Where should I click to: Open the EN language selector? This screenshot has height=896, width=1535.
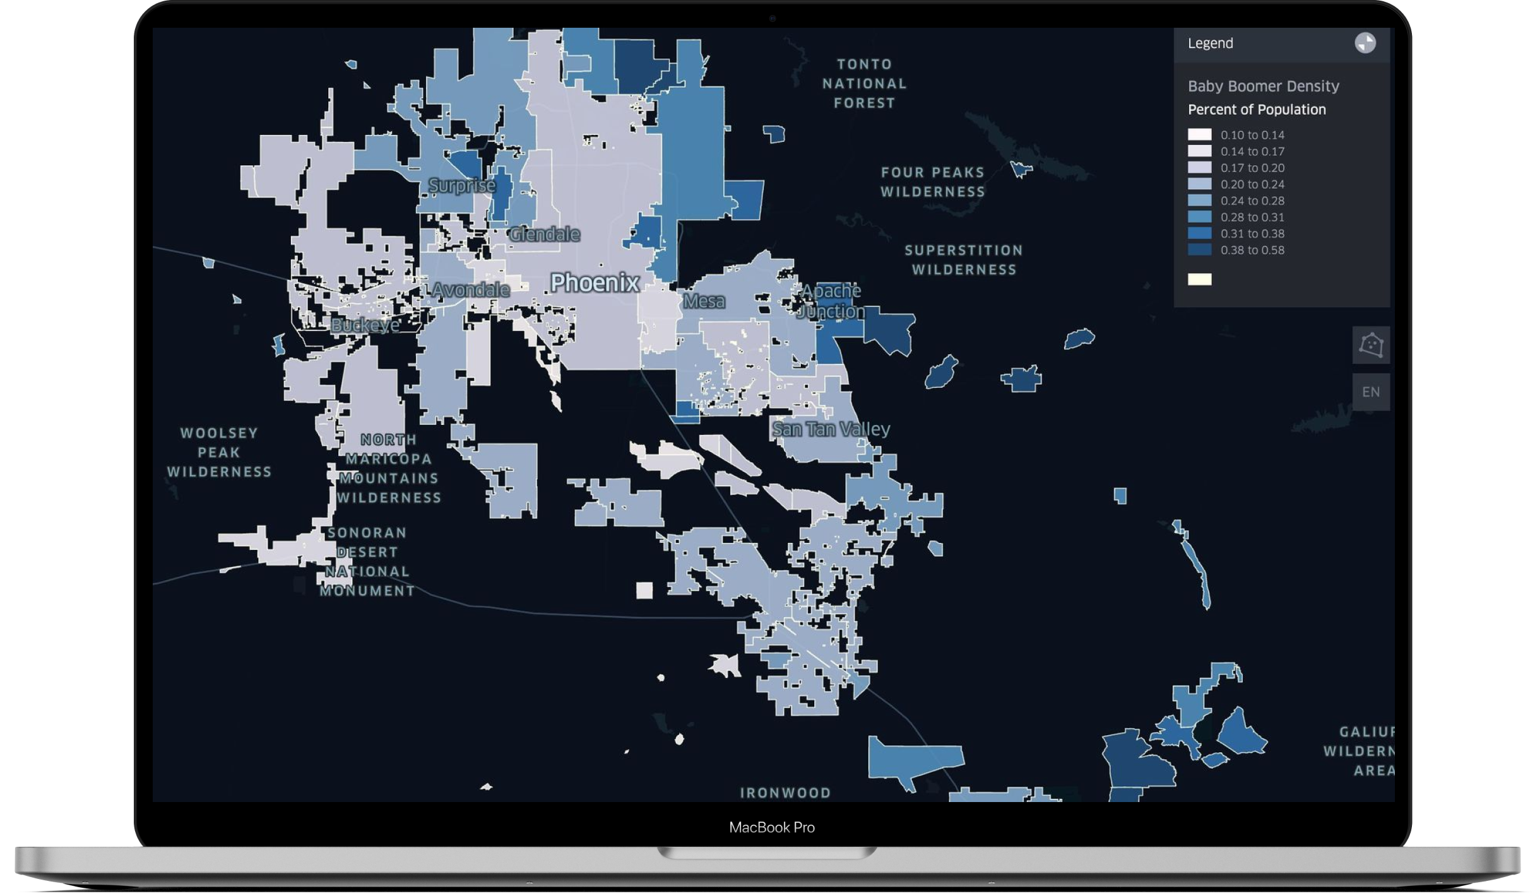pos(1370,392)
